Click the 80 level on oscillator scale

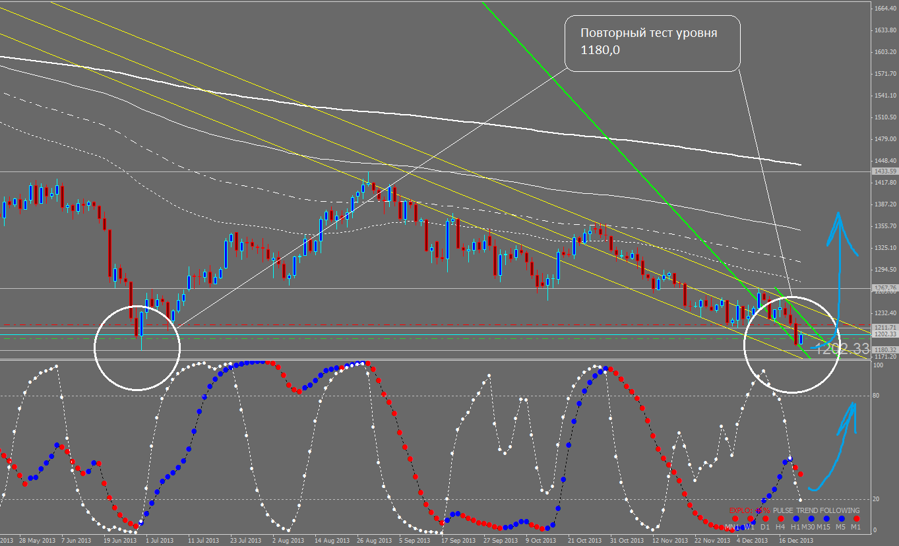coord(876,396)
